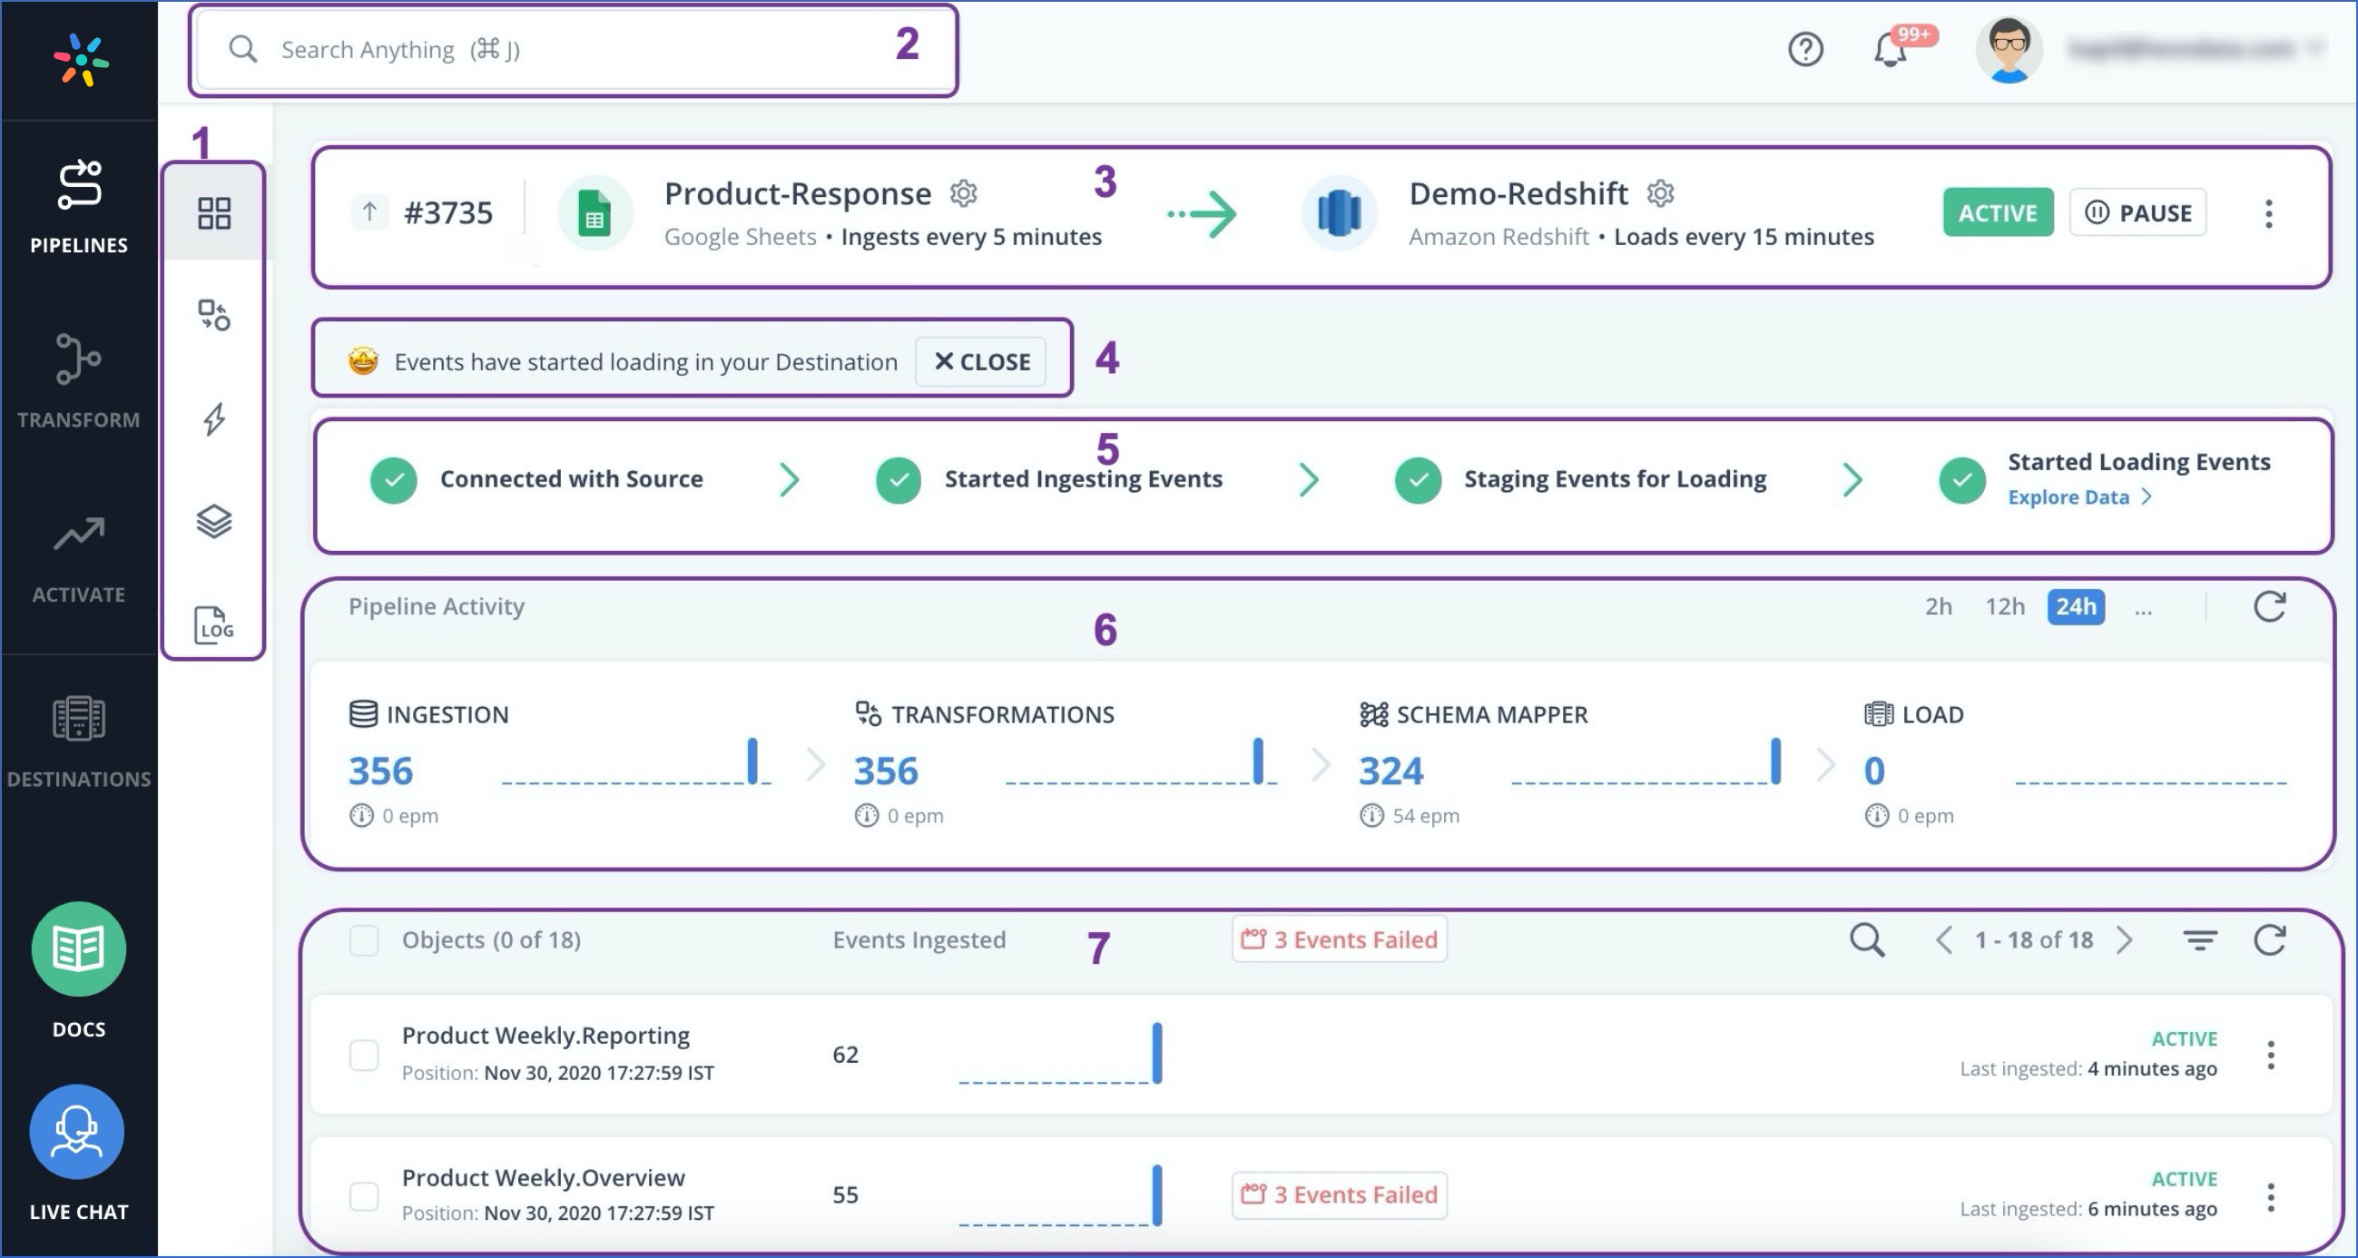Open the pipeline Overview grid view
2358x1258 pixels.
(x=213, y=212)
